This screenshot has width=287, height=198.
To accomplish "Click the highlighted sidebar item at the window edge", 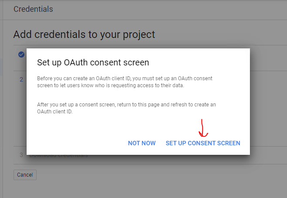I will [1, 67].
